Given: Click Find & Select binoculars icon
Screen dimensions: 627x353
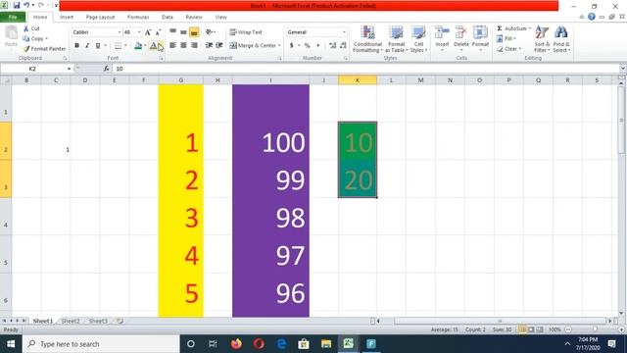Looking at the screenshot, I should click(561, 32).
